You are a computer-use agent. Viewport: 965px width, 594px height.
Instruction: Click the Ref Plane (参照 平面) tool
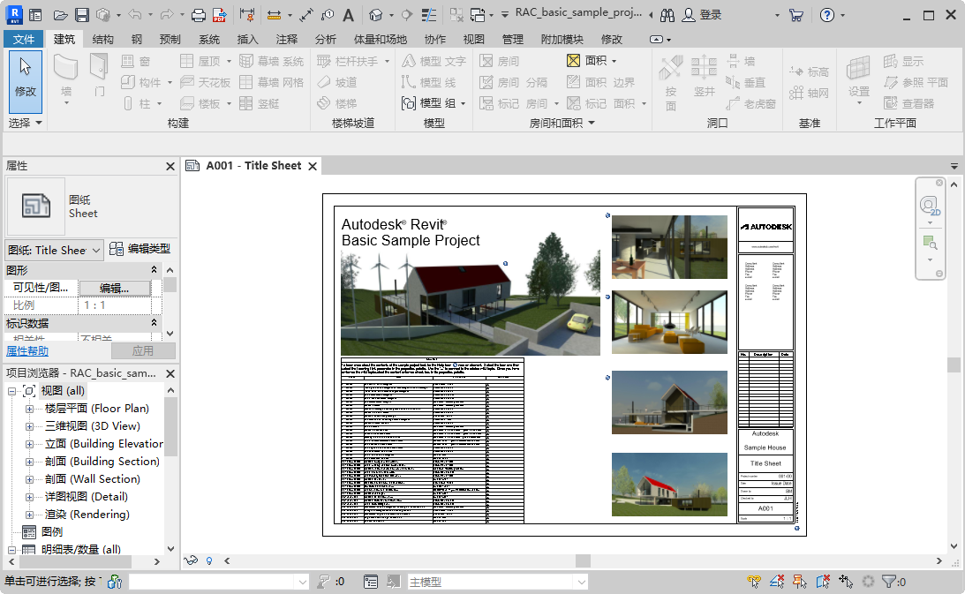pos(916,82)
